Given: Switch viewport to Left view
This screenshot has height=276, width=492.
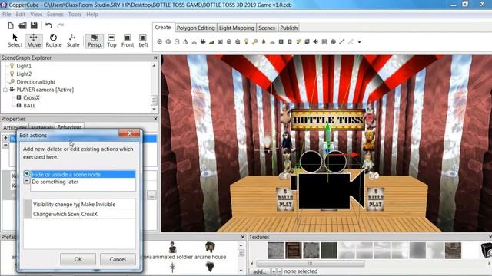Looking at the screenshot, I should [143, 41].
